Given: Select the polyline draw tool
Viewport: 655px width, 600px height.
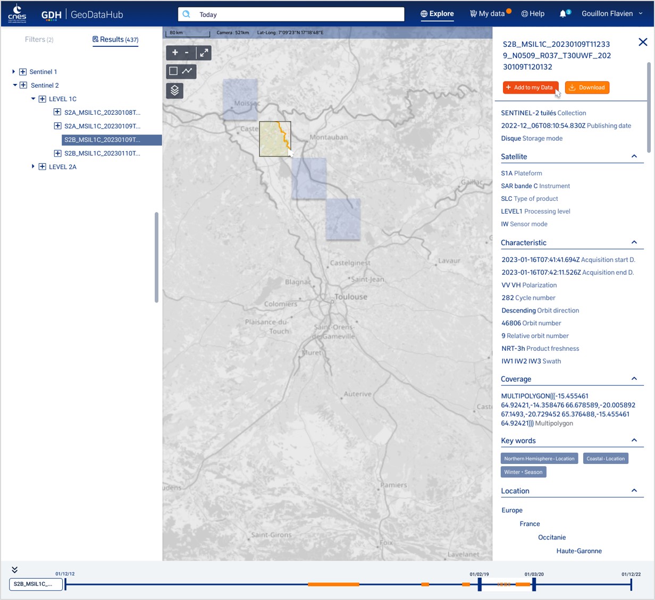Looking at the screenshot, I should [187, 71].
